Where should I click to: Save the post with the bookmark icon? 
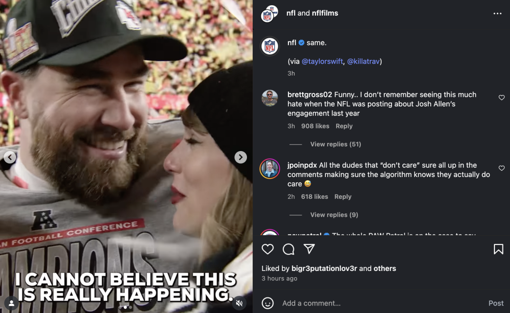[498, 249]
